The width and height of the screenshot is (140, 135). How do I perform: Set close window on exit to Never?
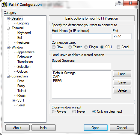(74, 111)
